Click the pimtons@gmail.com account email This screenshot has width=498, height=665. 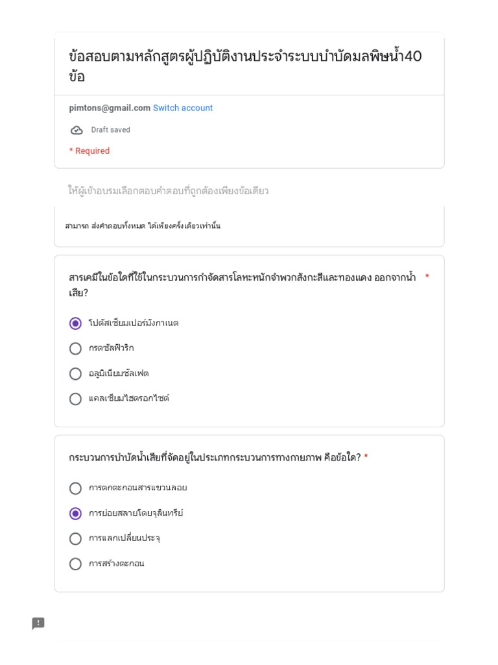(x=110, y=108)
